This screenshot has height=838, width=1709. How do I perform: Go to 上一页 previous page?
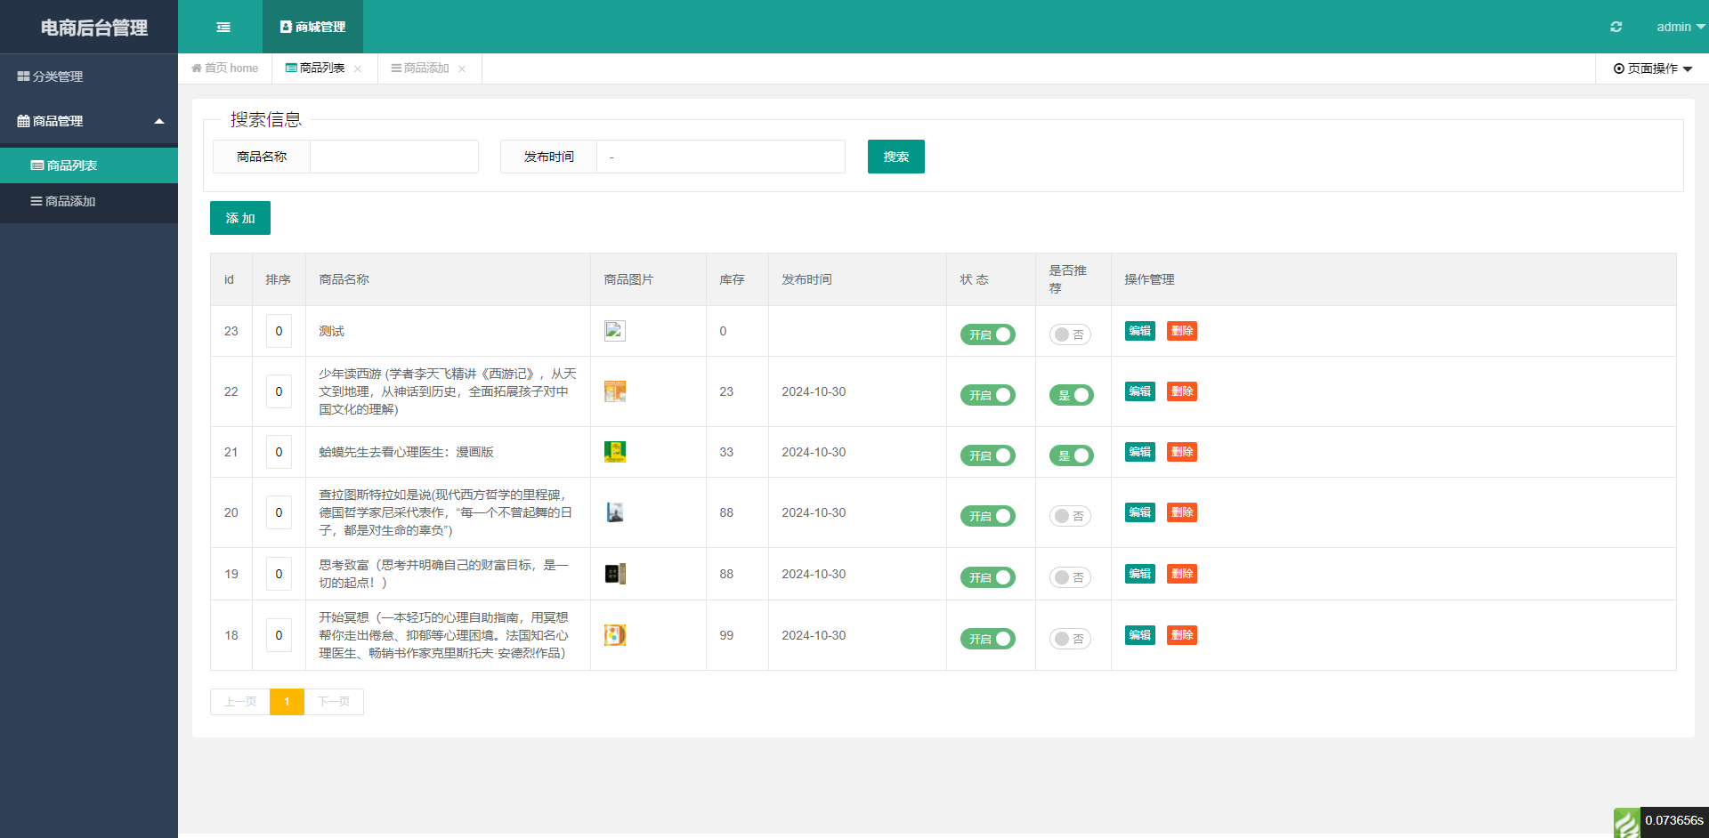pyautogui.click(x=240, y=702)
